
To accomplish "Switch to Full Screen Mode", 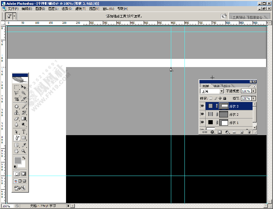I will coord(25,181).
